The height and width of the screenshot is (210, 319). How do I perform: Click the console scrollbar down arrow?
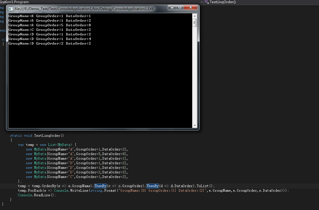(195, 126)
